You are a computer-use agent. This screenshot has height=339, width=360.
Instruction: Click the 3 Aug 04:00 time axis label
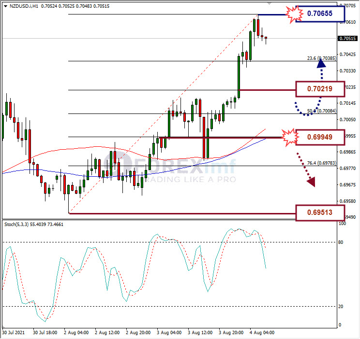pyautogui.click(x=169, y=333)
